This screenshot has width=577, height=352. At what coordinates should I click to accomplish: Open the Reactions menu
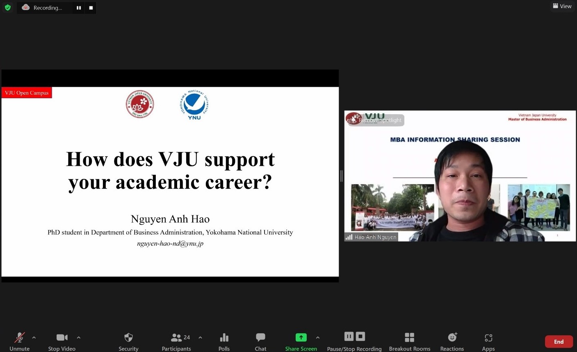click(x=452, y=342)
